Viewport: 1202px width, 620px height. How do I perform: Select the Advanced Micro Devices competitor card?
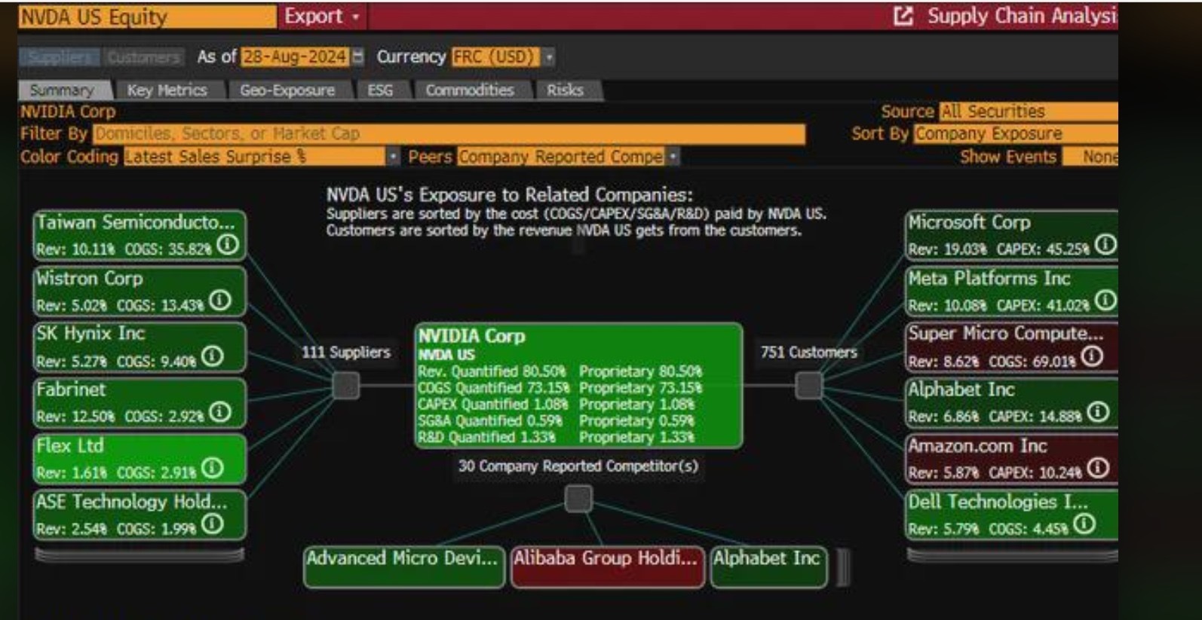coord(403,567)
